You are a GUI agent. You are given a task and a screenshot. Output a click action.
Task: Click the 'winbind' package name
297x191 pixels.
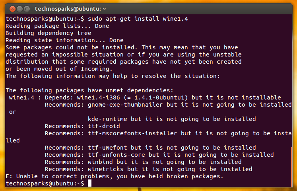point(100,162)
